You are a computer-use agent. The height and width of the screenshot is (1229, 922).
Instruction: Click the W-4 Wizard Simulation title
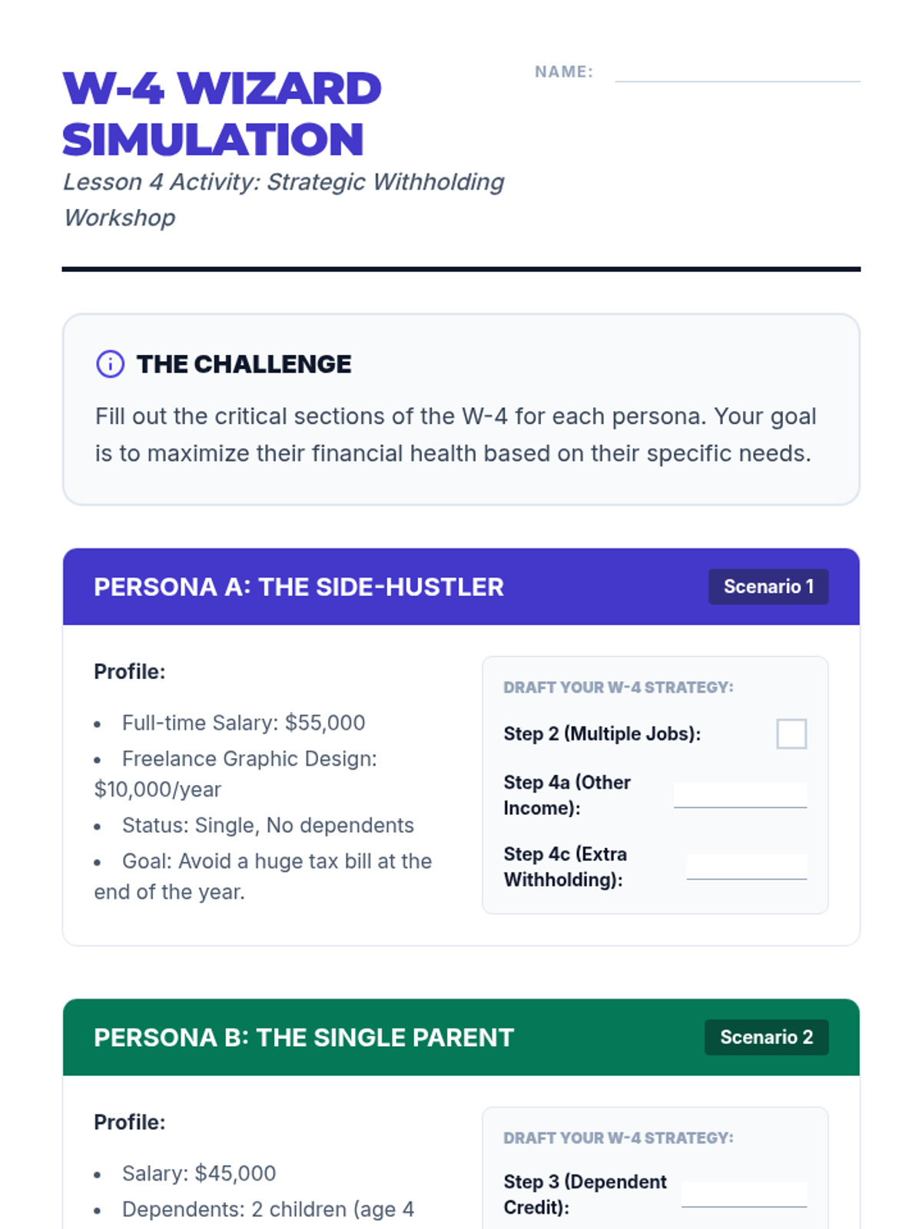[x=222, y=114]
